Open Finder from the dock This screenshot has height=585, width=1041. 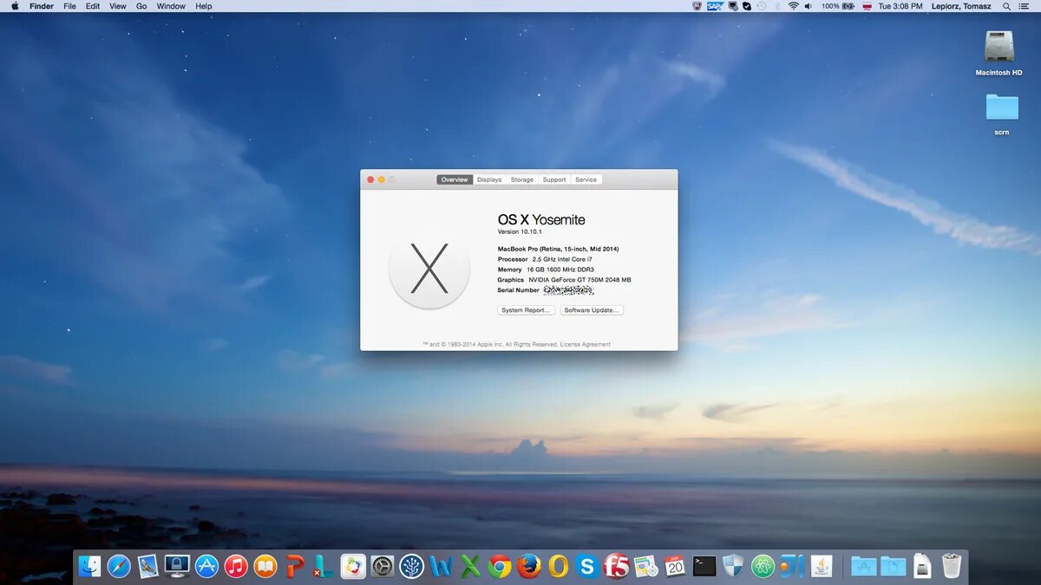pyautogui.click(x=89, y=567)
